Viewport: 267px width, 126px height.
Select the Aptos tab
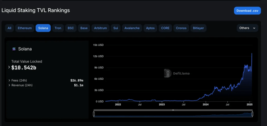(150, 28)
